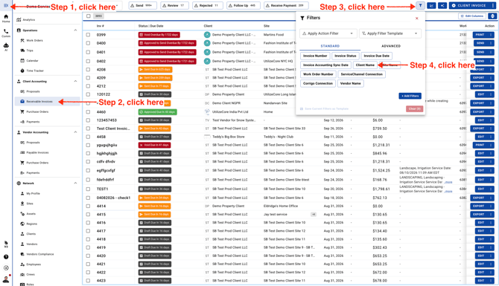Open the chart view icon in toolbar
This screenshot has width=499, height=286.
(x=431, y=5)
